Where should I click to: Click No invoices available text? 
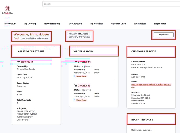(142, 130)
